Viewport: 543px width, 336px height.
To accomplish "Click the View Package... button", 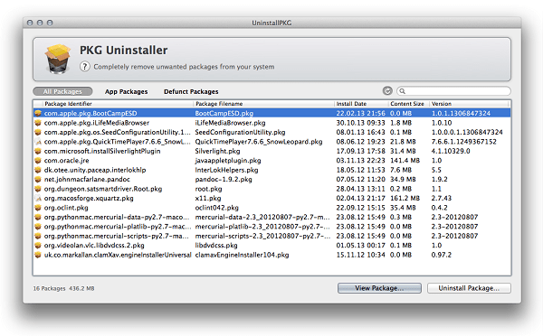I will click(x=379, y=288).
